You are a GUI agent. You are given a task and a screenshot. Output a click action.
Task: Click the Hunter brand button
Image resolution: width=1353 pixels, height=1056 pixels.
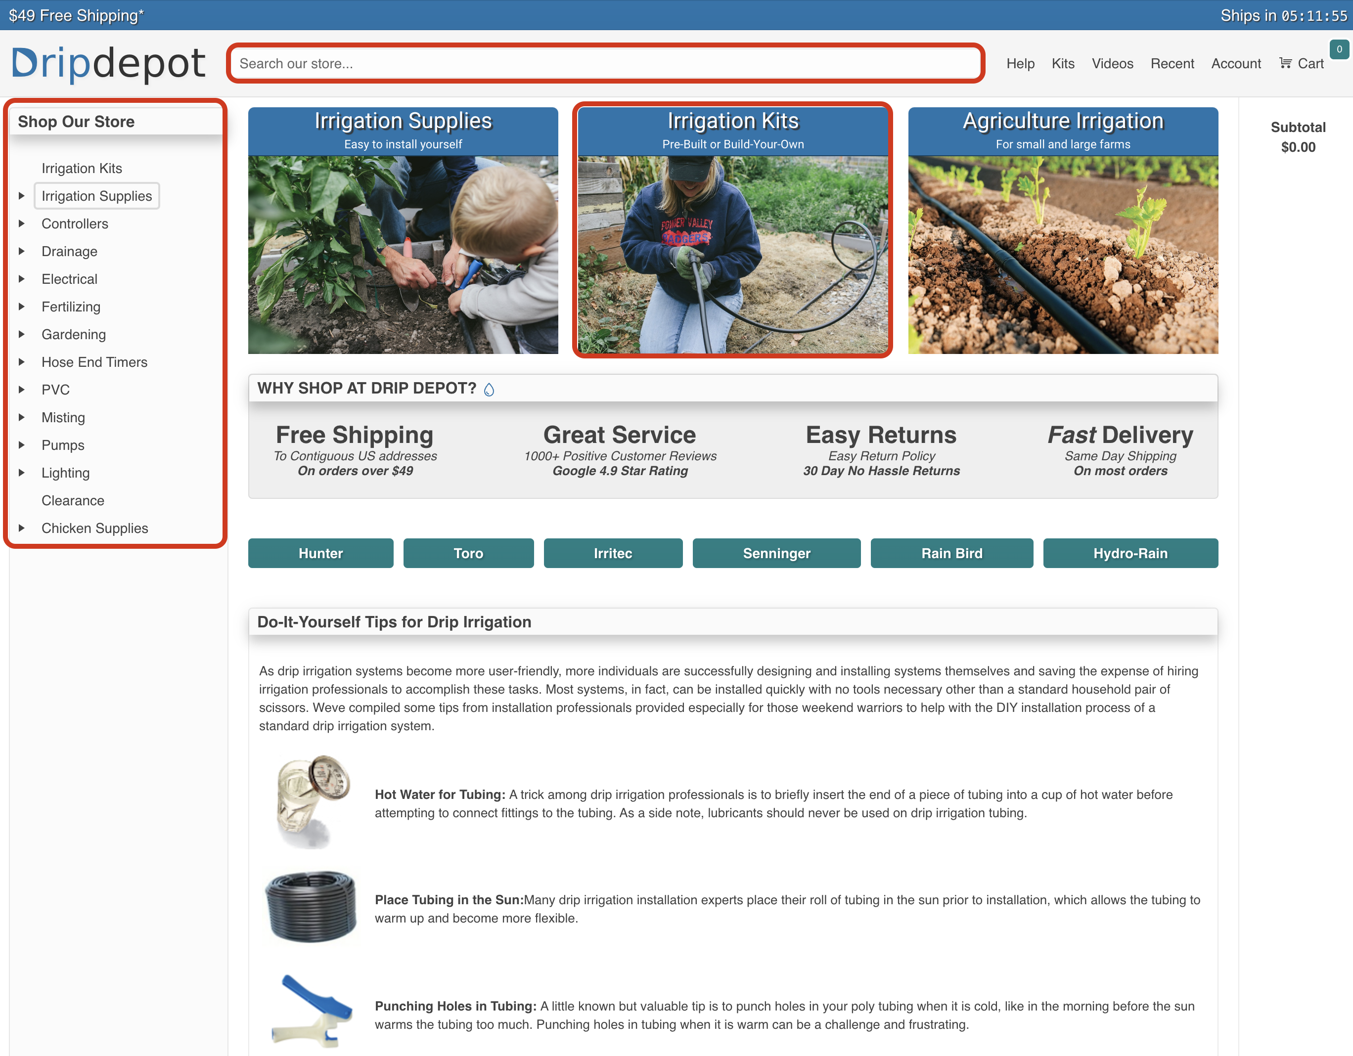(320, 553)
